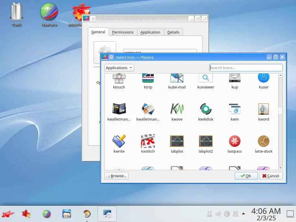Open the color palette taskbar icon
This screenshot has width=296, height=222.
87,214
